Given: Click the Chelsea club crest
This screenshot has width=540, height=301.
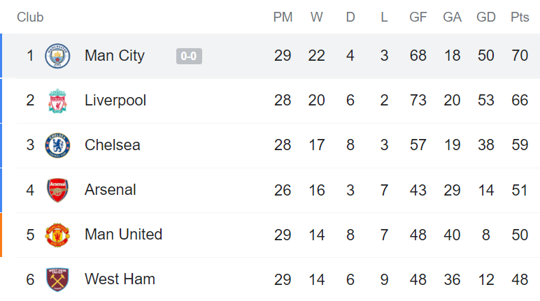Looking at the screenshot, I should [57, 145].
